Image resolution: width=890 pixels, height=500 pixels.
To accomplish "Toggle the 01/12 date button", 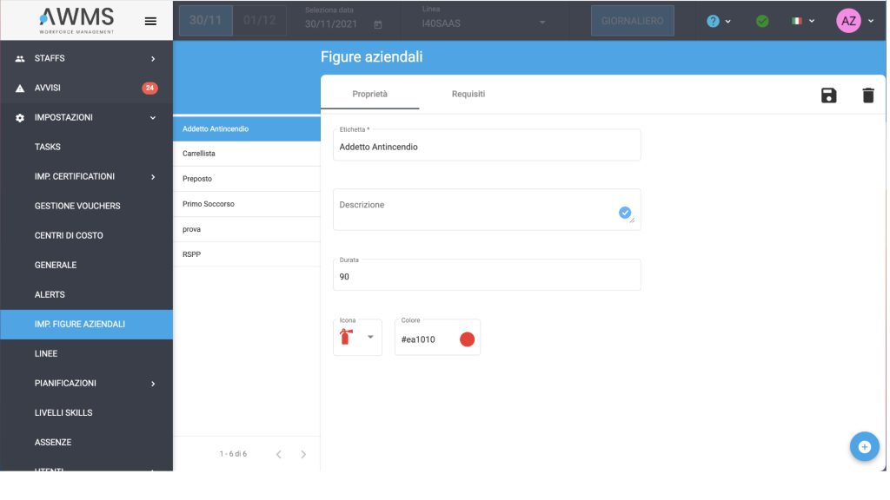I will coord(259,21).
